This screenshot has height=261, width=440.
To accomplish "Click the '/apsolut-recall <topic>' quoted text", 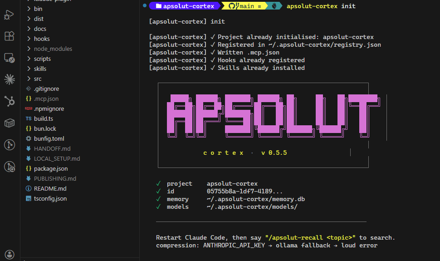I will [310, 238].
